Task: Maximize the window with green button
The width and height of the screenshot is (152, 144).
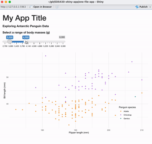Action: (x=10, y=2)
